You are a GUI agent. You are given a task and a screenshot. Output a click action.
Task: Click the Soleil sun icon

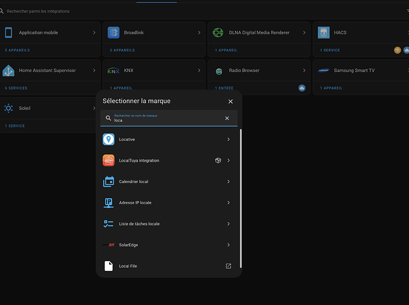coord(9,108)
